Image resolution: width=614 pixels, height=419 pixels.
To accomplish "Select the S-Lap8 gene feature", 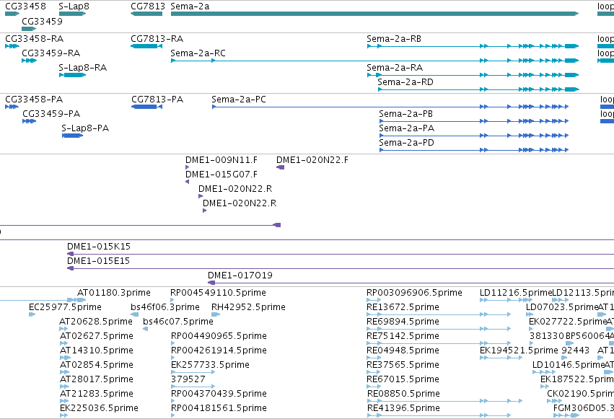I will click(x=72, y=14).
